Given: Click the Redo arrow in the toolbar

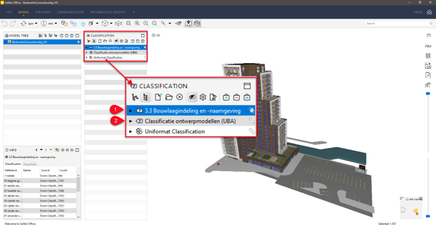Looking at the screenshot, I should click(x=13, y=23).
